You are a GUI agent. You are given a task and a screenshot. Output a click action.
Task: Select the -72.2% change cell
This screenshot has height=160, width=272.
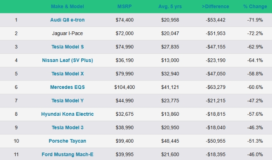pyautogui.click(x=255, y=33)
